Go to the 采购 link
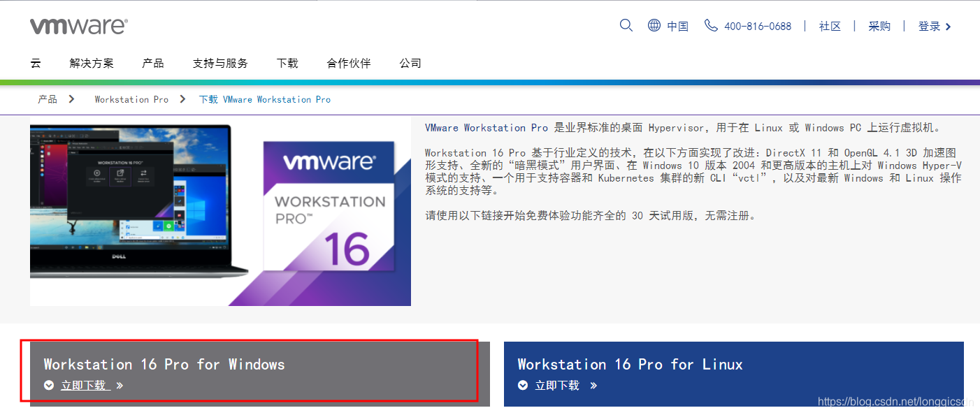 [x=879, y=27]
